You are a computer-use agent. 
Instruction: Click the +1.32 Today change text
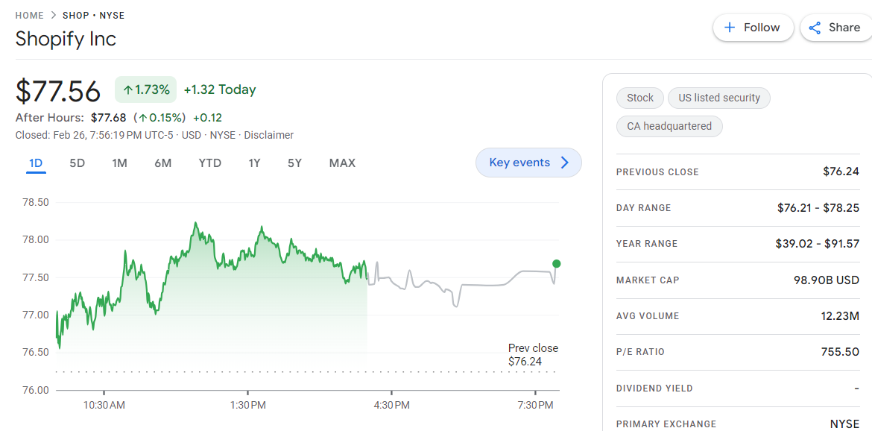220,89
